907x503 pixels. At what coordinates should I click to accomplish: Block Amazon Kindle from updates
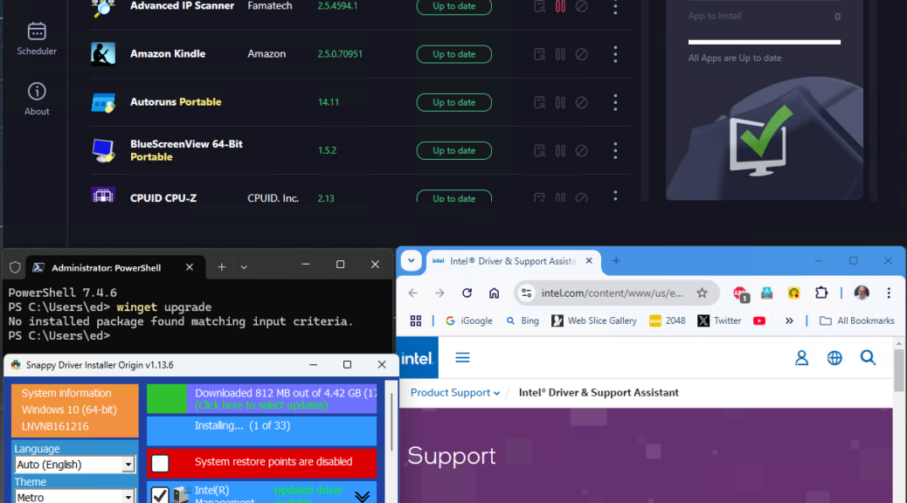[581, 54]
